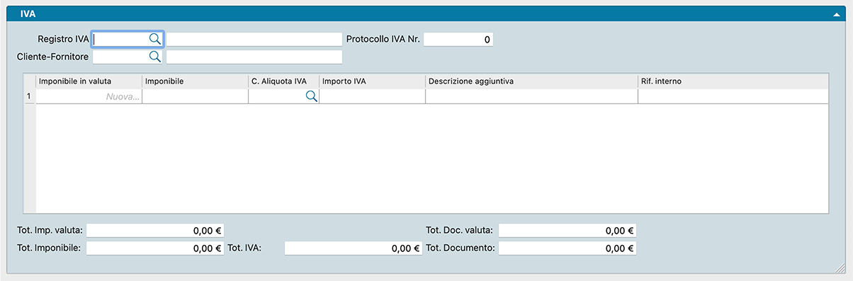Click the Tot. IVA amount field

point(354,248)
